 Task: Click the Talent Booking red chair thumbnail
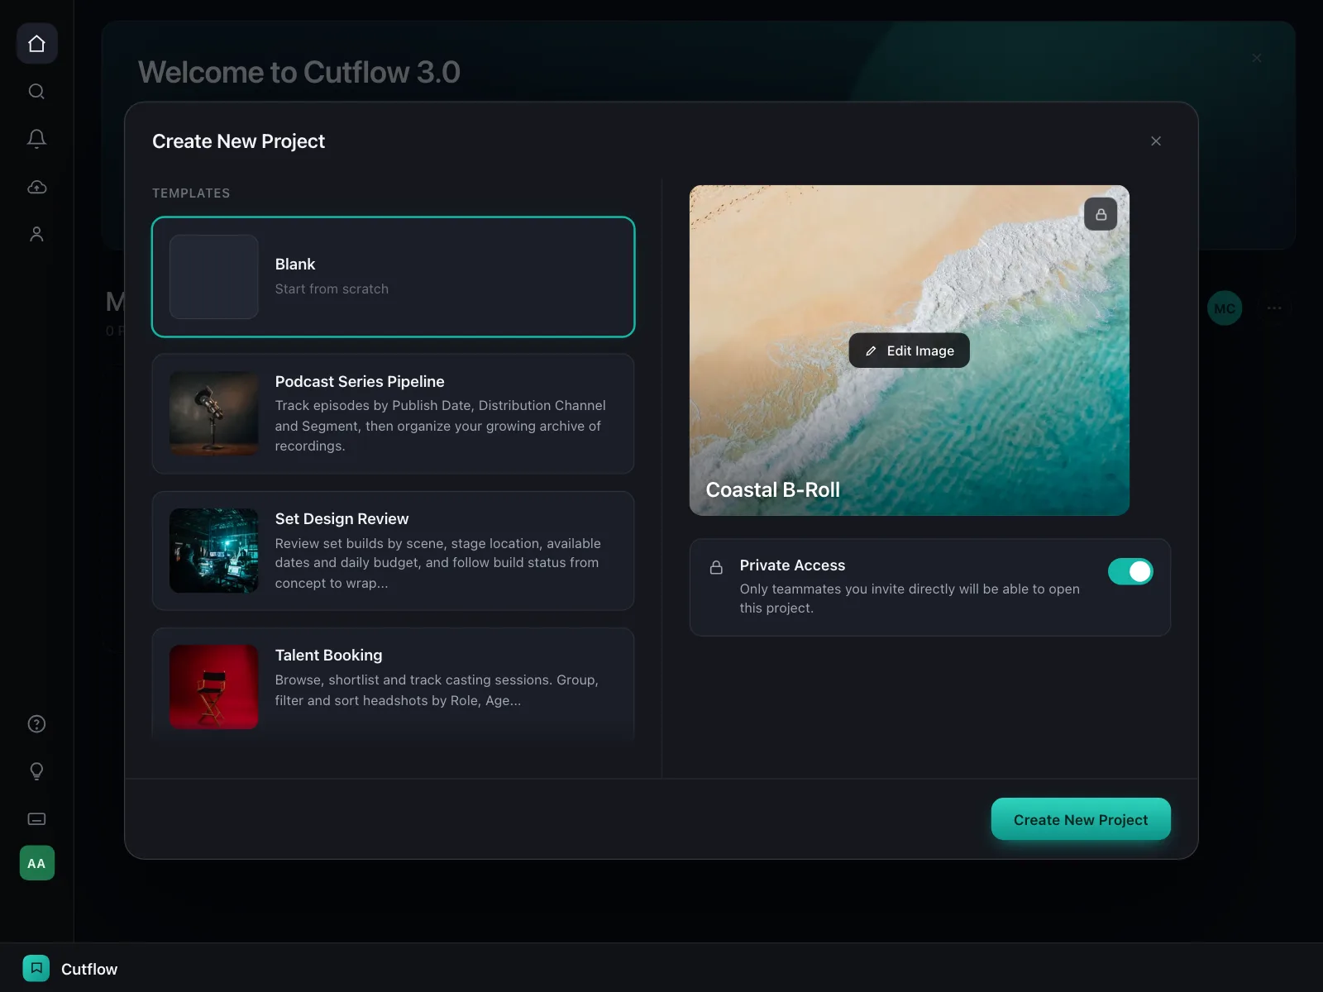click(x=214, y=687)
